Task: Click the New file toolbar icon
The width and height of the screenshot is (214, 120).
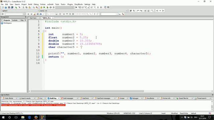Action: [3, 7]
